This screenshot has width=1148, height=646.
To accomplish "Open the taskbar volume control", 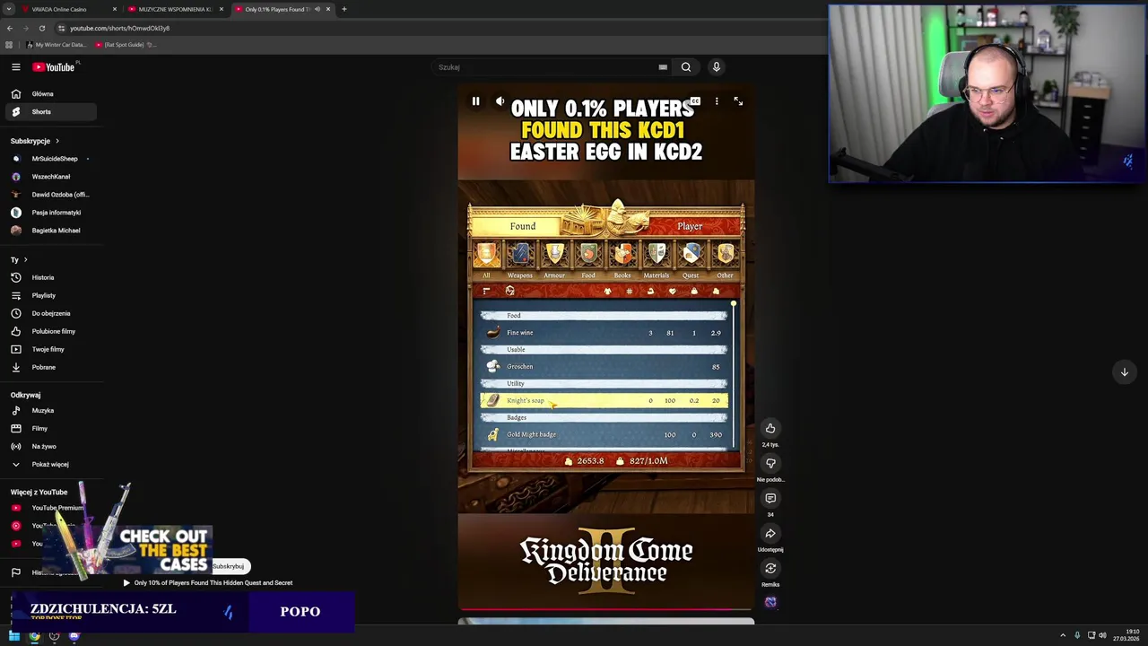I will (1102, 636).
